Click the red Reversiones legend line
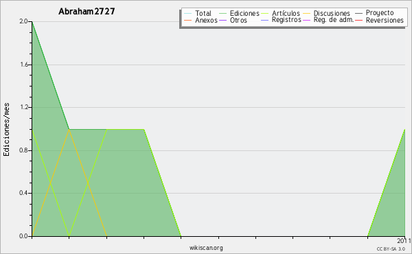The height and width of the screenshot is (254, 412). click(x=358, y=20)
